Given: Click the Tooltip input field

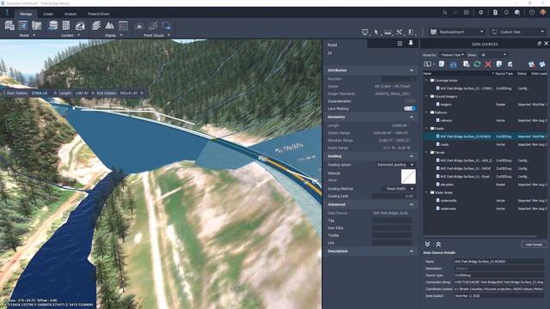Looking at the screenshot, I should pos(392,235).
